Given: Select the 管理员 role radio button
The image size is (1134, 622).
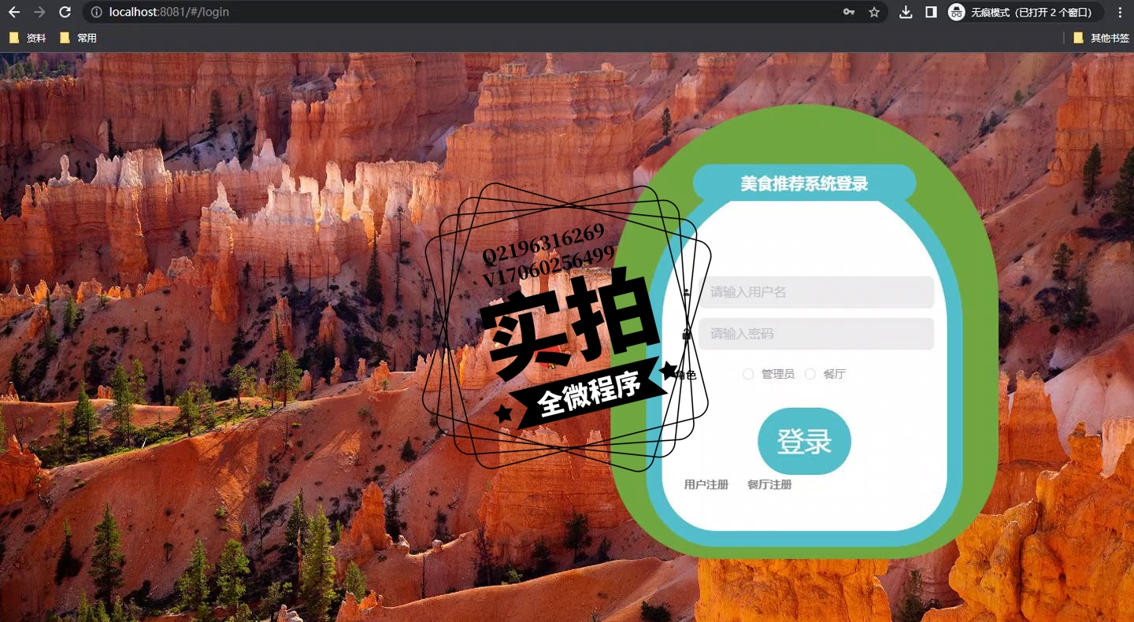Looking at the screenshot, I should pos(748,374).
